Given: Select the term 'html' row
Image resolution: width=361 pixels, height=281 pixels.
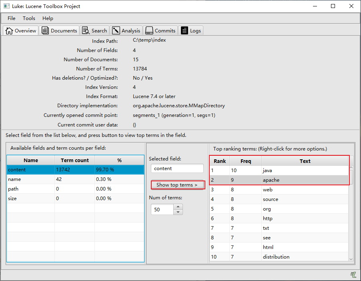Looking at the screenshot, I should click(279, 247).
